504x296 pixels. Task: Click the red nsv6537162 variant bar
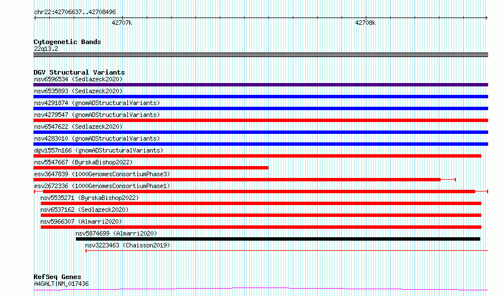[261, 215]
